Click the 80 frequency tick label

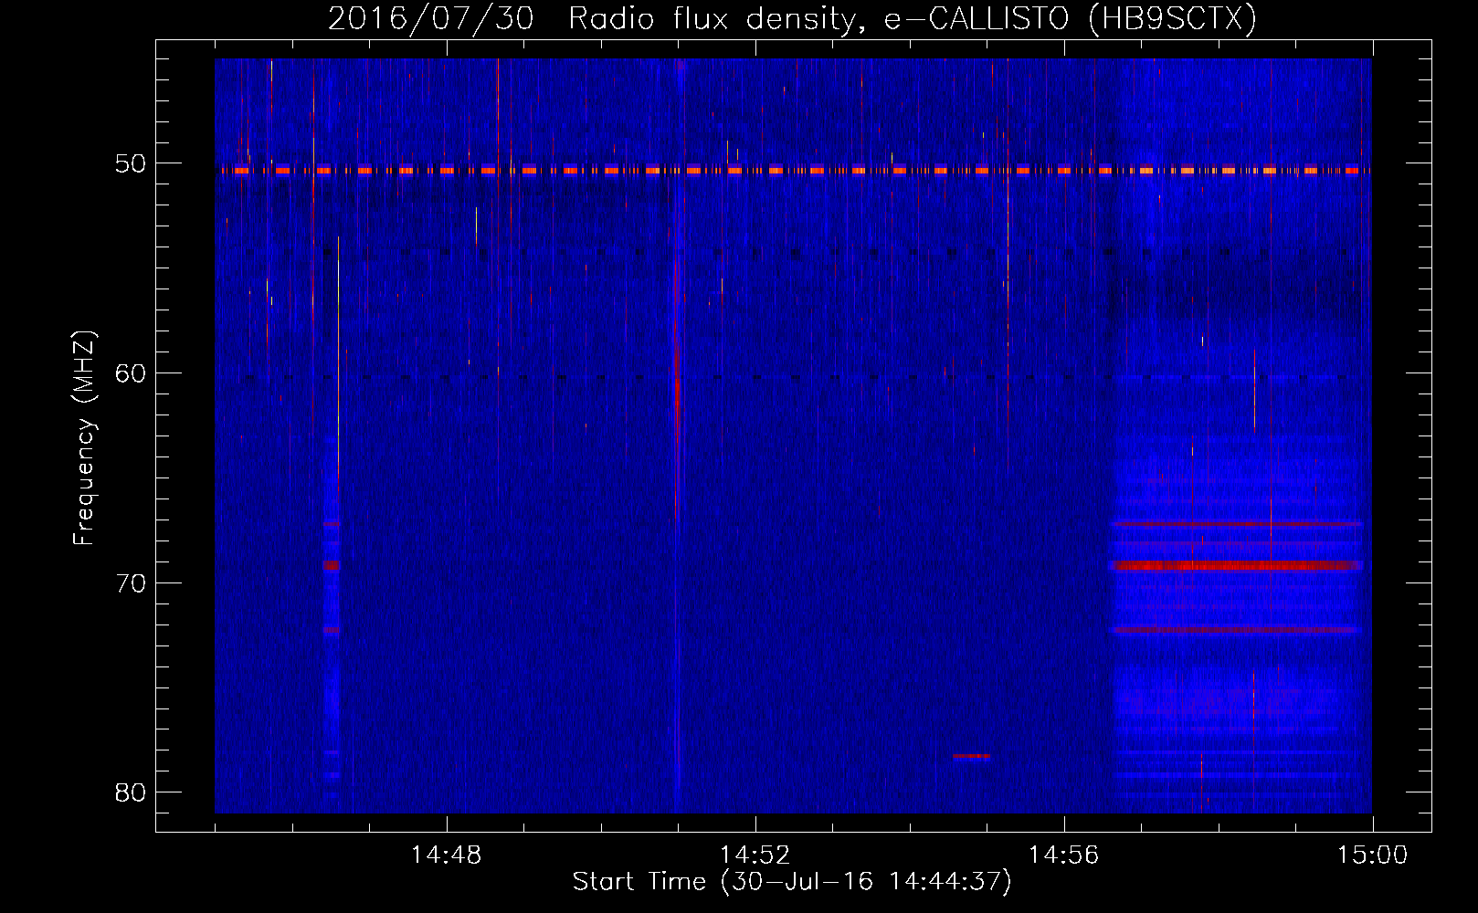[131, 792]
